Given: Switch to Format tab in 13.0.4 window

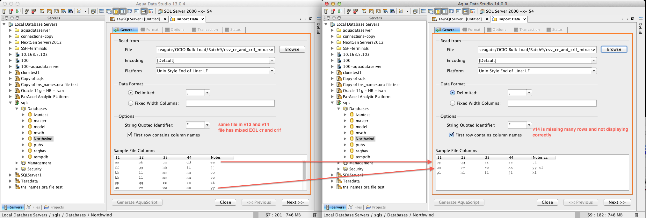Looking at the screenshot, I should click(x=149, y=30).
